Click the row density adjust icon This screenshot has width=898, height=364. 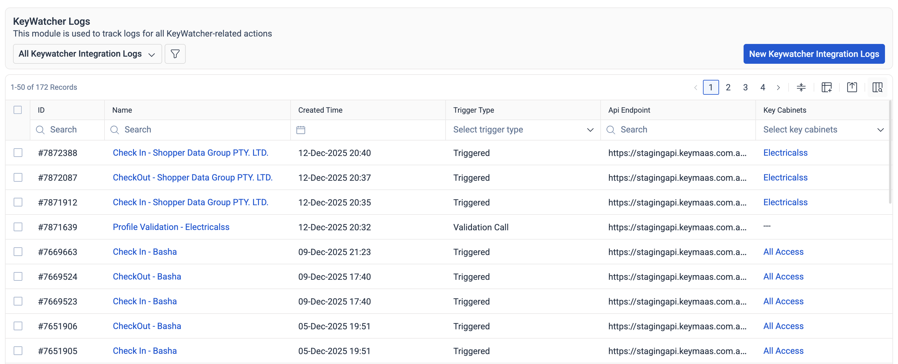click(801, 87)
